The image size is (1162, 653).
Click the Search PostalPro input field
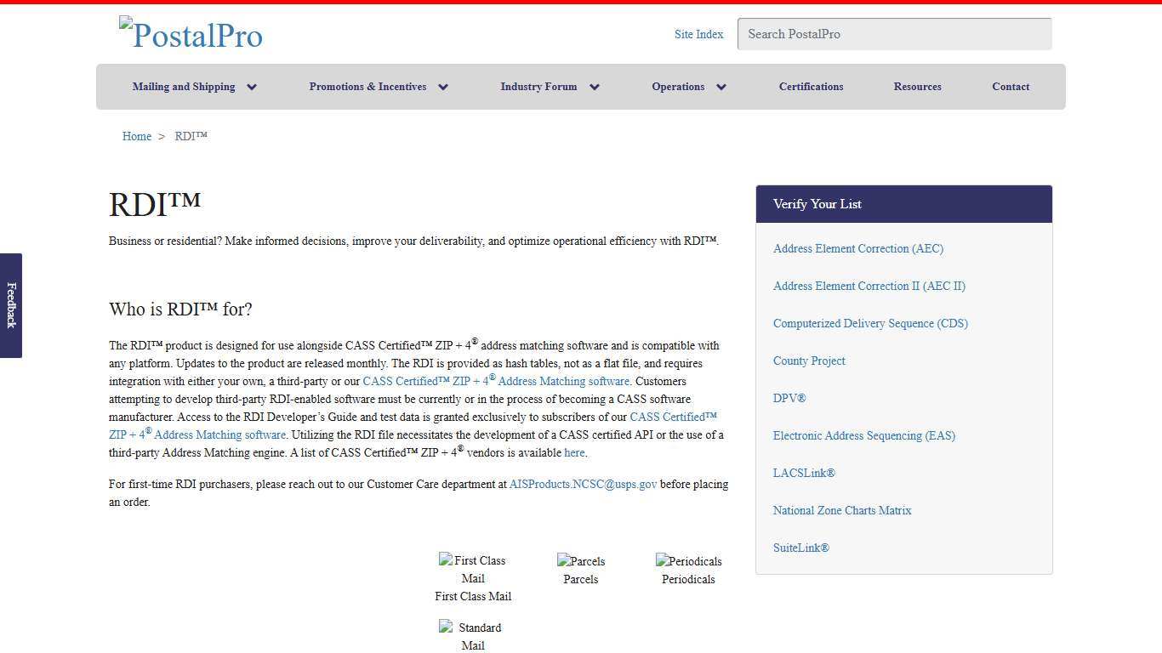(894, 34)
